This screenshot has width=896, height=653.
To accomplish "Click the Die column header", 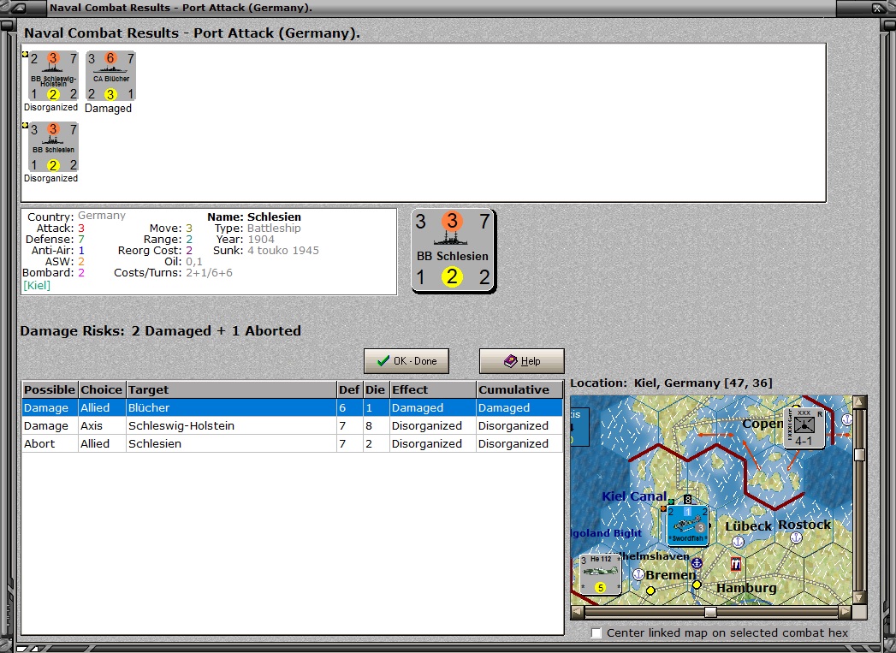I will tap(376, 389).
